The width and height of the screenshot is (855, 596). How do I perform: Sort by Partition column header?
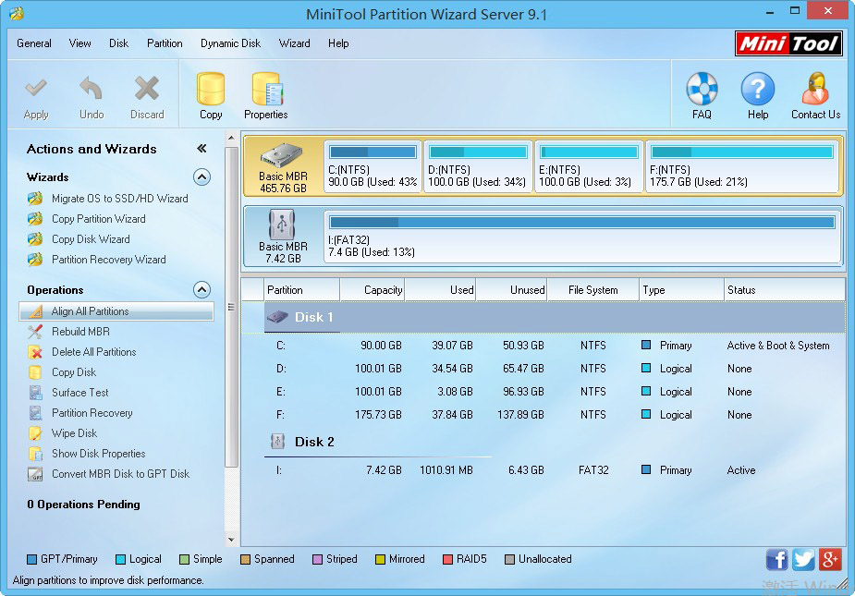[x=301, y=290]
